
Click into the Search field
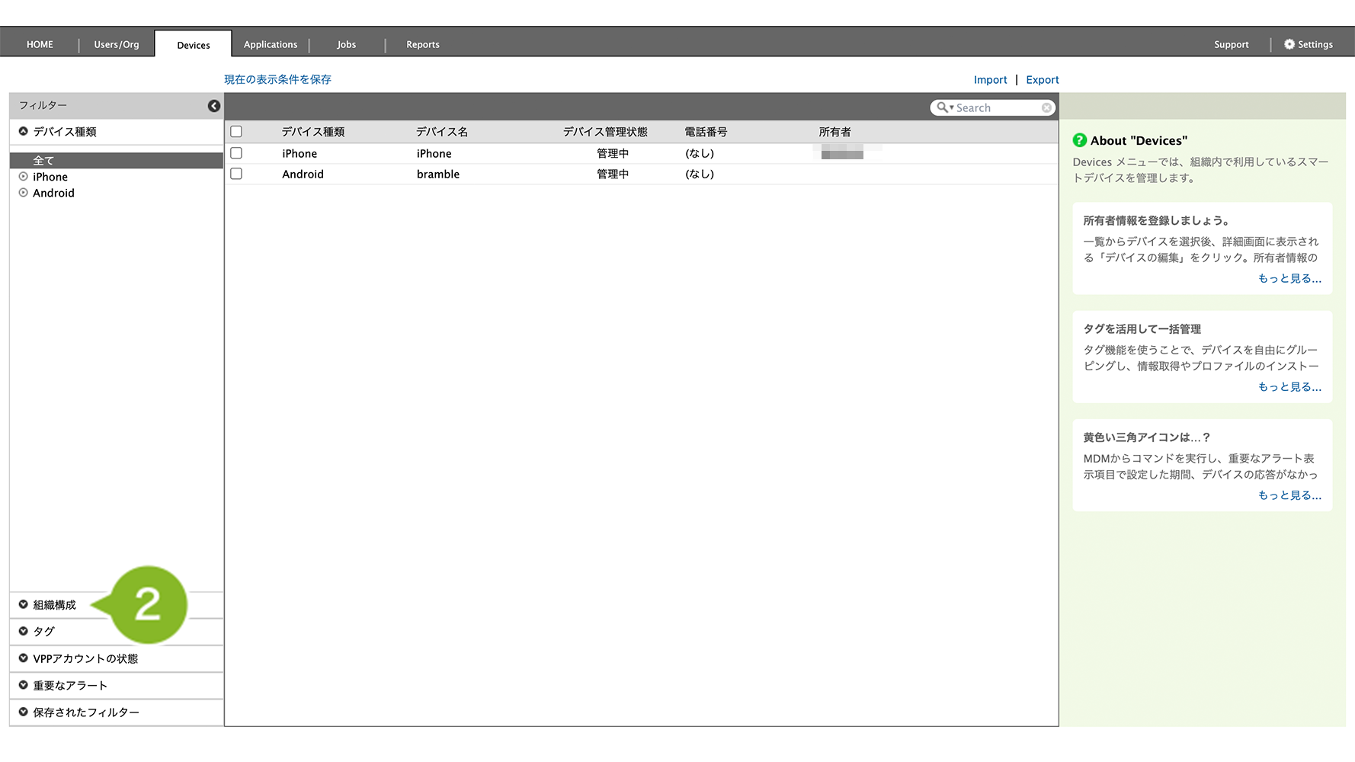[996, 108]
